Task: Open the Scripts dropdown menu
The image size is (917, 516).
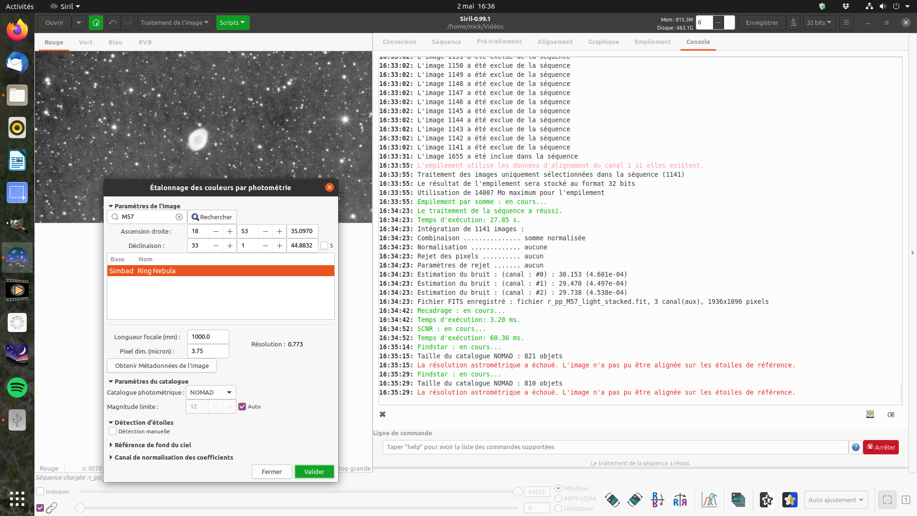Action: tap(233, 22)
